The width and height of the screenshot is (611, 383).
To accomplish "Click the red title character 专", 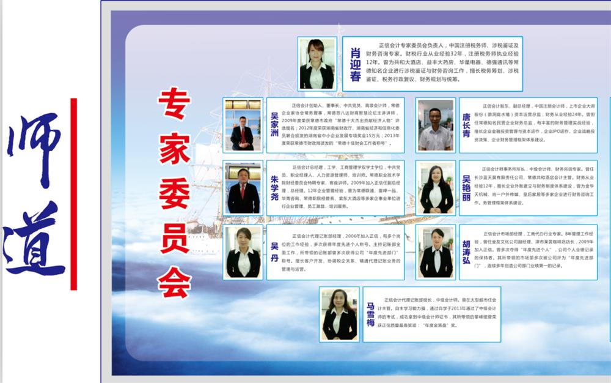I will pyautogui.click(x=174, y=103).
